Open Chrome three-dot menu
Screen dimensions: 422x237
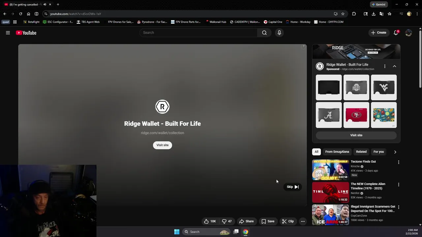[417, 14]
